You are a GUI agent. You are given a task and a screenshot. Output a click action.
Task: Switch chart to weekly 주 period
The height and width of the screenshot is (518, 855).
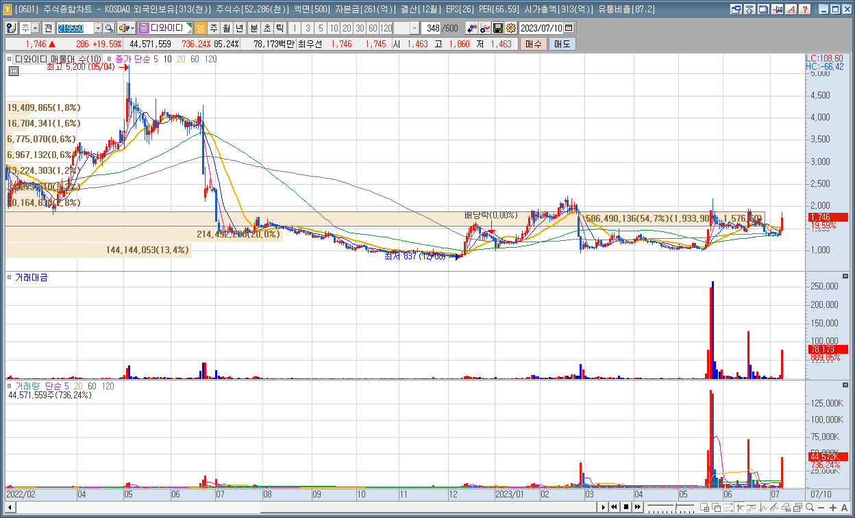[213, 28]
